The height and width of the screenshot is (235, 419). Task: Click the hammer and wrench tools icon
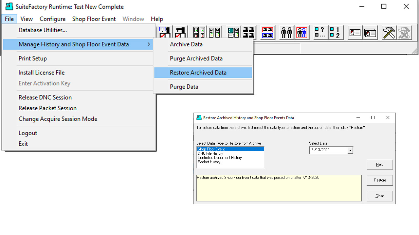click(389, 33)
